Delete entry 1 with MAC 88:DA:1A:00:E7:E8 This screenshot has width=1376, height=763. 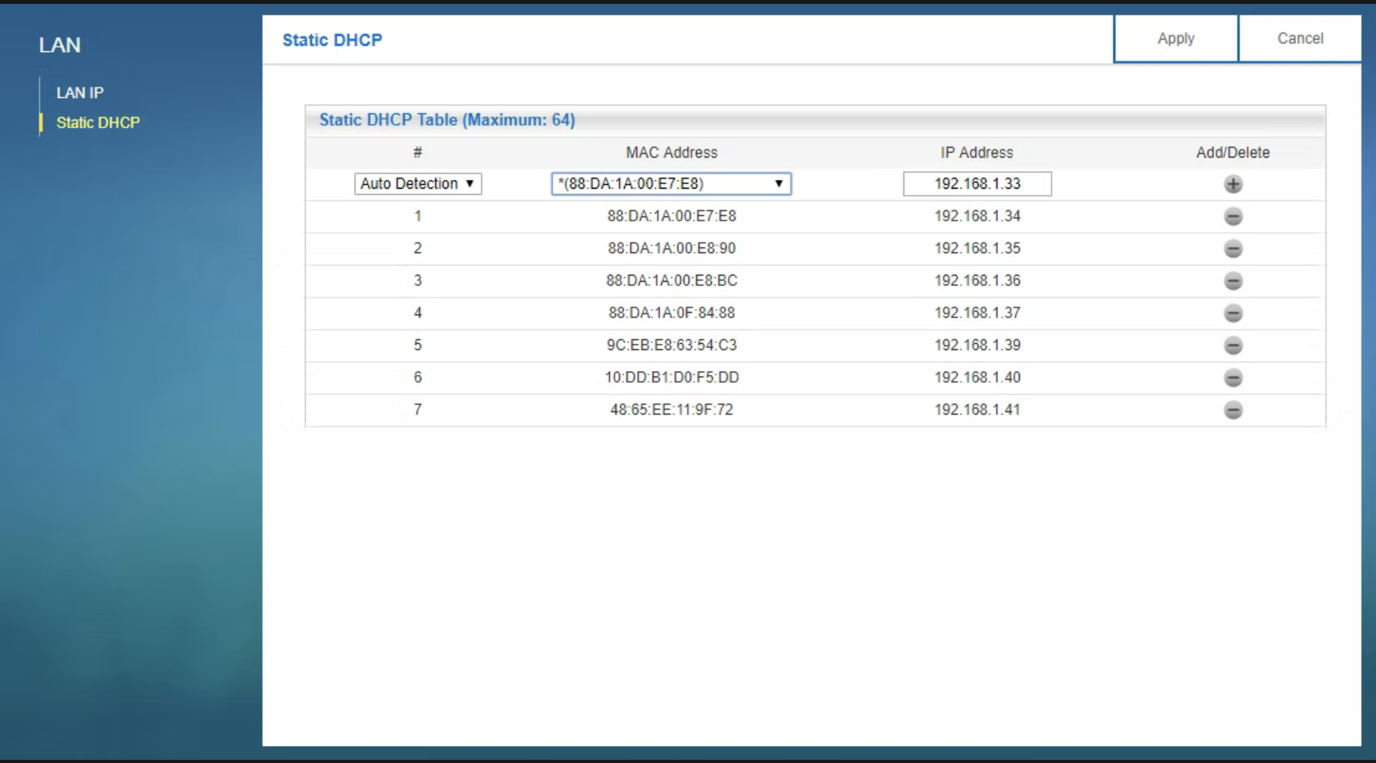pos(1234,217)
